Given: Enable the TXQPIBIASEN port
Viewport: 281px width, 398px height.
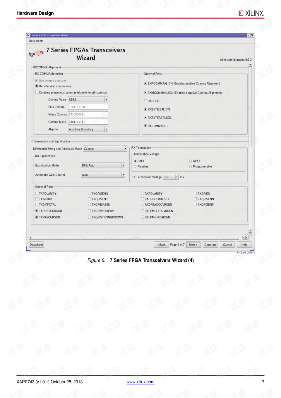Looking at the screenshot, I should pos(90,205).
